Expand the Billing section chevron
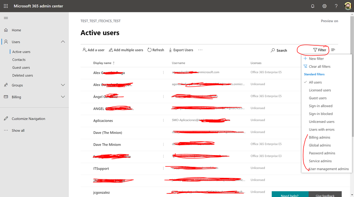354x197 pixels. (x=63, y=97)
